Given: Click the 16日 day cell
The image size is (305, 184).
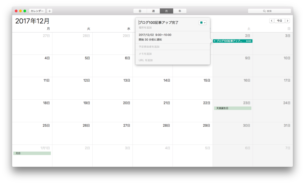Looking at the screenshot, I should [233, 88].
